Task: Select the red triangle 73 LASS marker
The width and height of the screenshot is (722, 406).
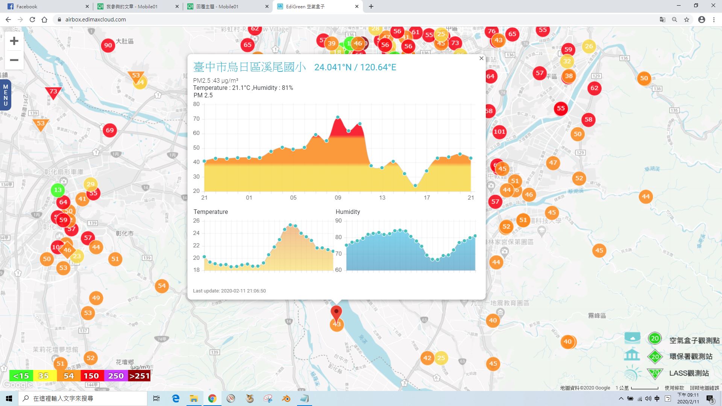Action: [53, 92]
